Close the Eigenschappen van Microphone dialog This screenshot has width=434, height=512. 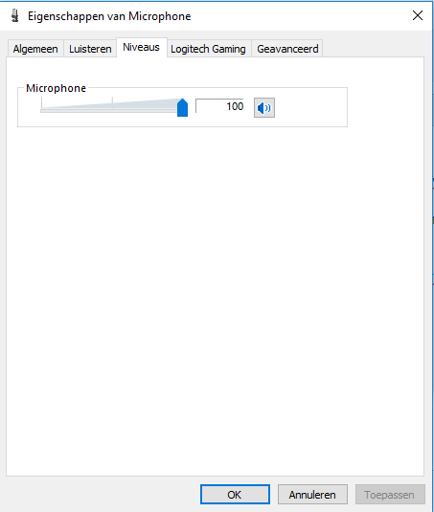pyautogui.click(x=418, y=15)
